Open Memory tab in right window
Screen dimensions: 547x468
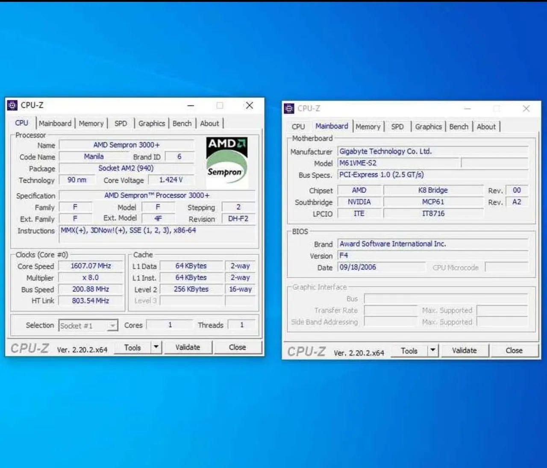coord(368,127)
